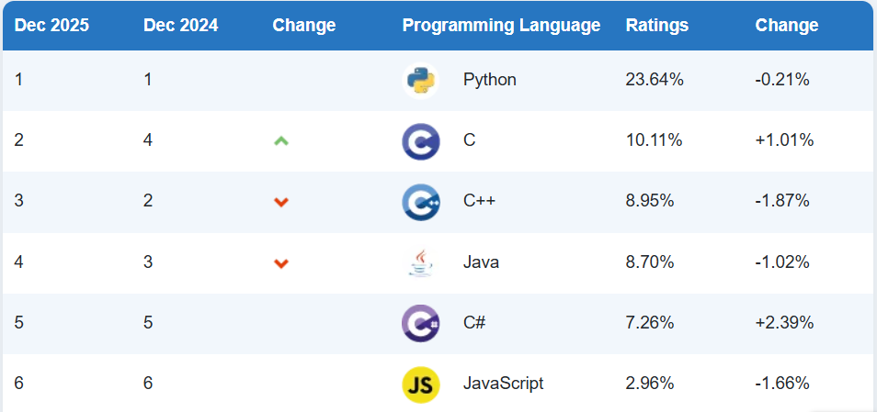Click the Java language name
Viewport: 877px width, 412px height.
click(481, 262)
